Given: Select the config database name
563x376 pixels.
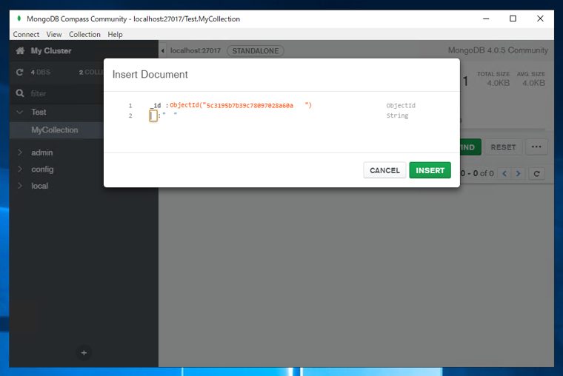Looking at the screenshot, I should tap(42, 169).
